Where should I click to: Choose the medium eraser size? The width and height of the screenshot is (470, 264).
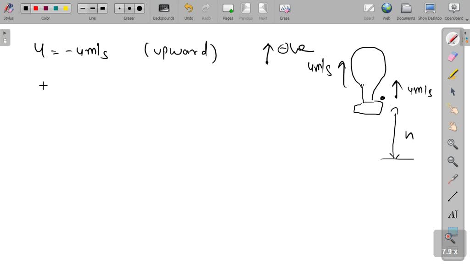pos(129,8)
